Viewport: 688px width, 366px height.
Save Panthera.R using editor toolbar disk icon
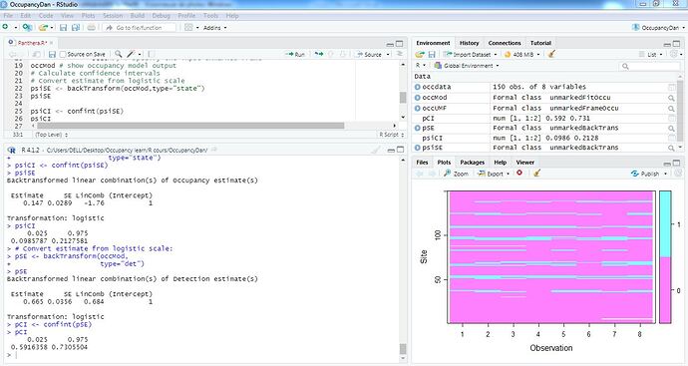(x=52, y=54)
